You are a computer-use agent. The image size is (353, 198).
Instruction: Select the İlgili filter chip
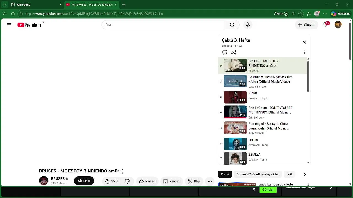(x=289, y=174)
